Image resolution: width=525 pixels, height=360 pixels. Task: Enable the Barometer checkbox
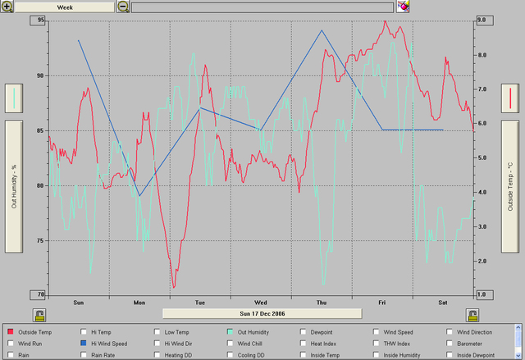450,344
